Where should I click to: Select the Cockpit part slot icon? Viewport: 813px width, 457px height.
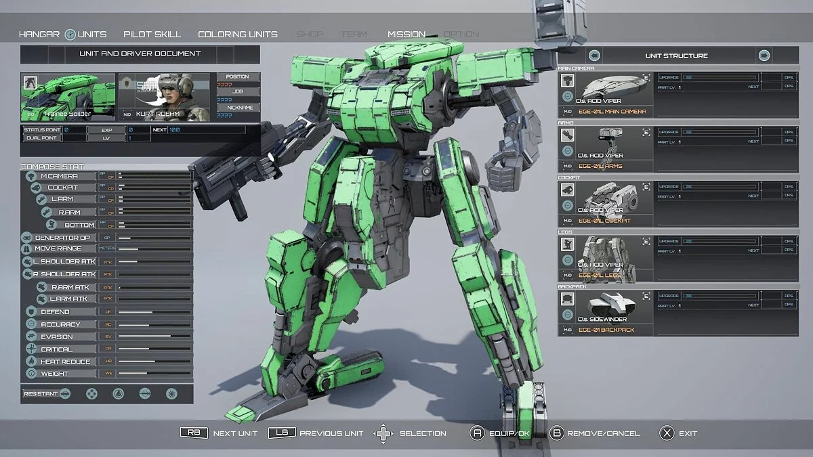(x=567, y=190)
